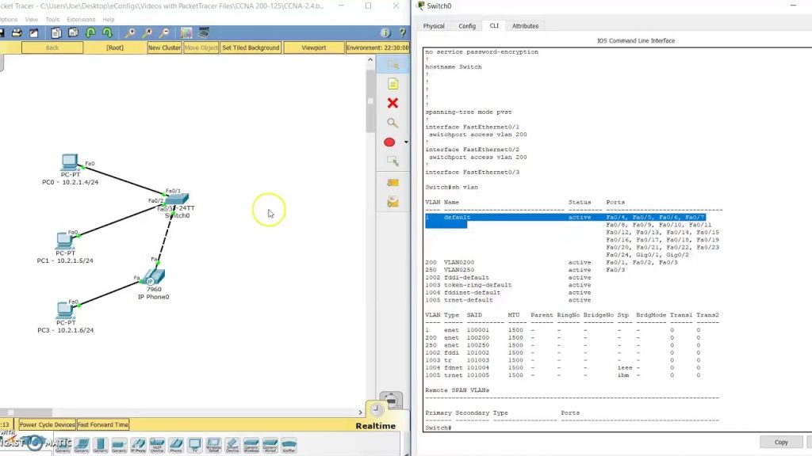Open the Extensions menu

[80, 19]
